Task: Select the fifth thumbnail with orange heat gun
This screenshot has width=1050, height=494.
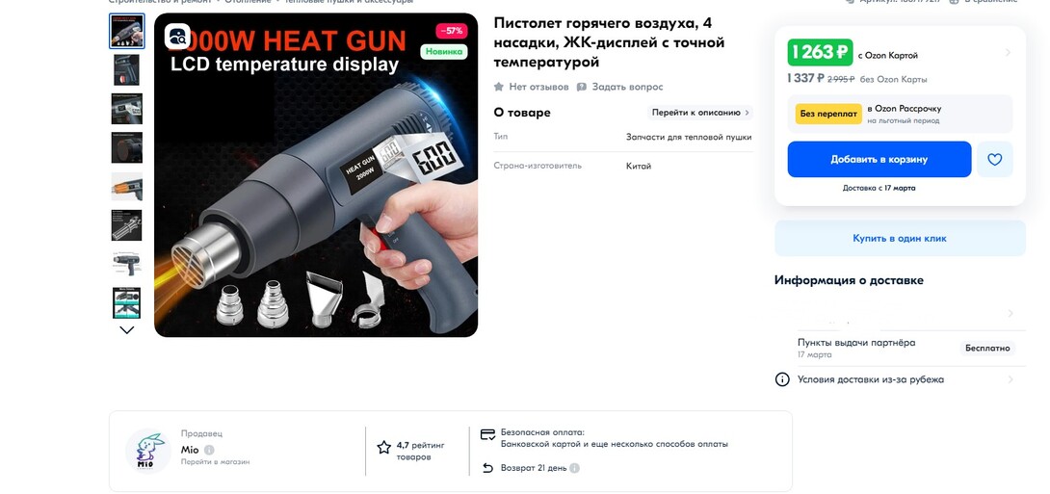Action: [x=126, y=186]
